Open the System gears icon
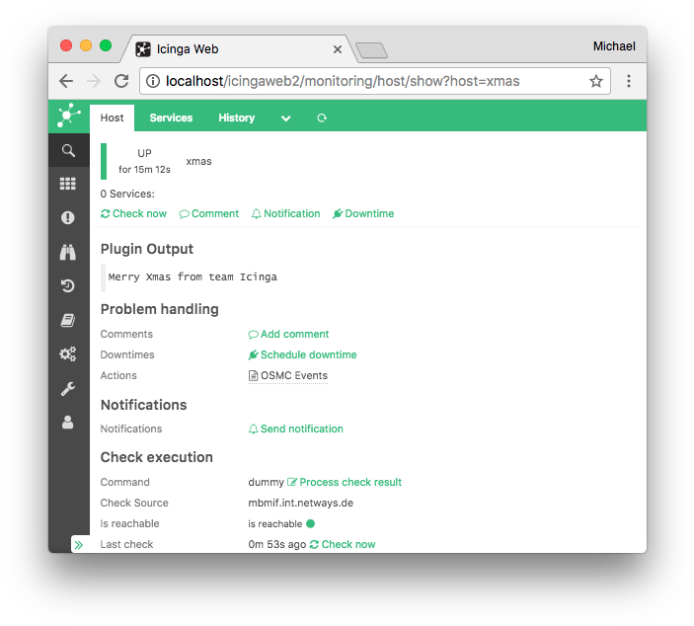 point(68,354)
